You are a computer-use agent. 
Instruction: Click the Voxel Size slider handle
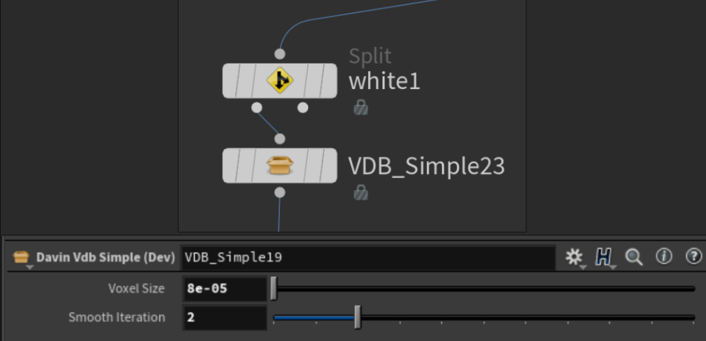pyautogui.click(x=274, y=289)
